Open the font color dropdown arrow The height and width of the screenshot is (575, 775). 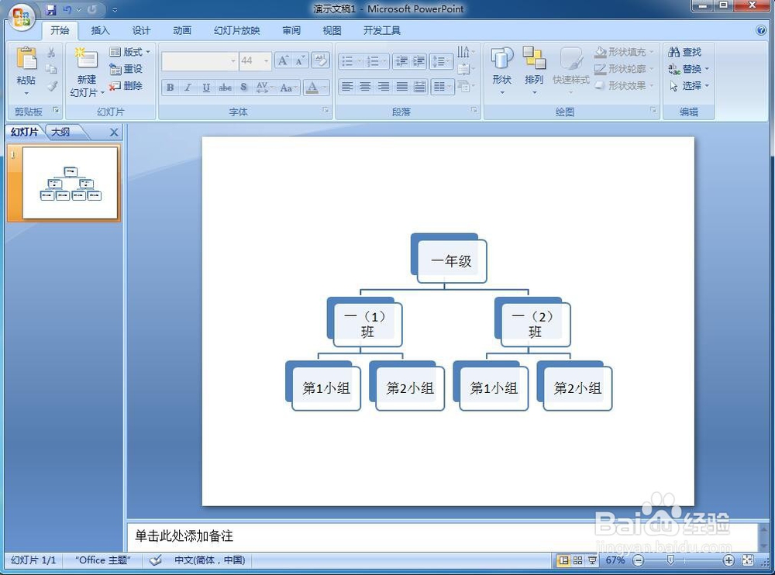pyautogui.click(x=325, y=88)
